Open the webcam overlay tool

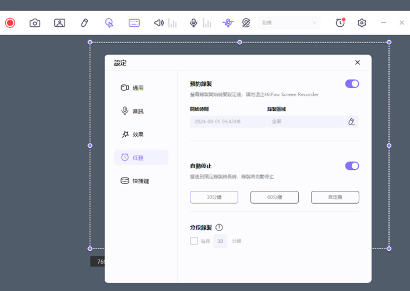pyautogui.click(x=59, y=23)
